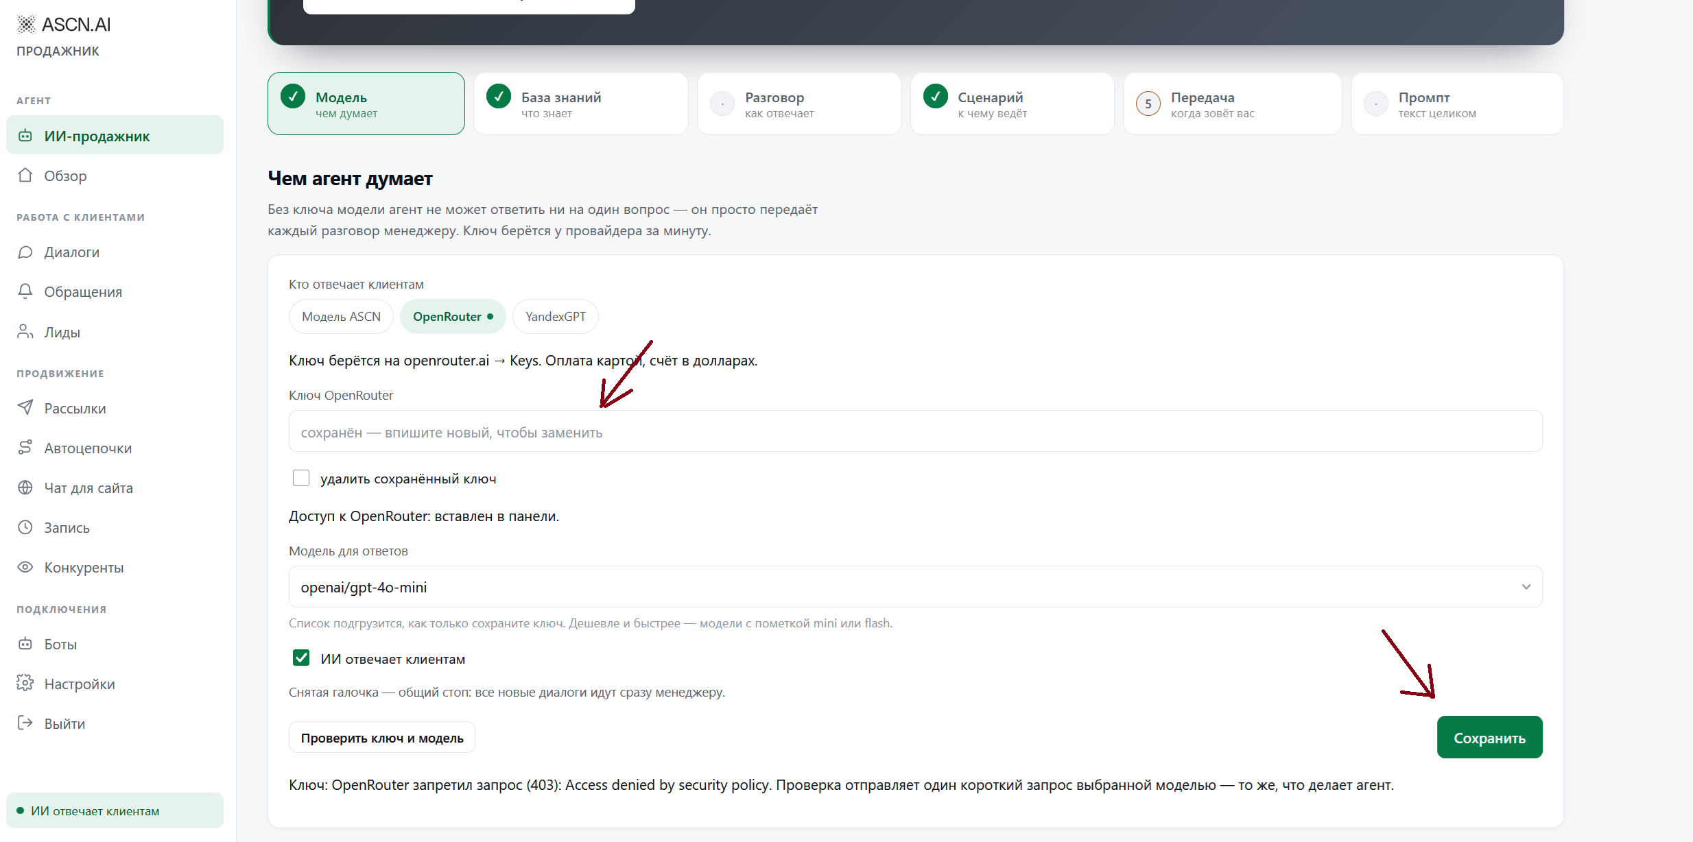Open the Диалоги chat bubble icon
This screenshot has height=842, width=1693.
pyautogui.click(x=25, y=252)
